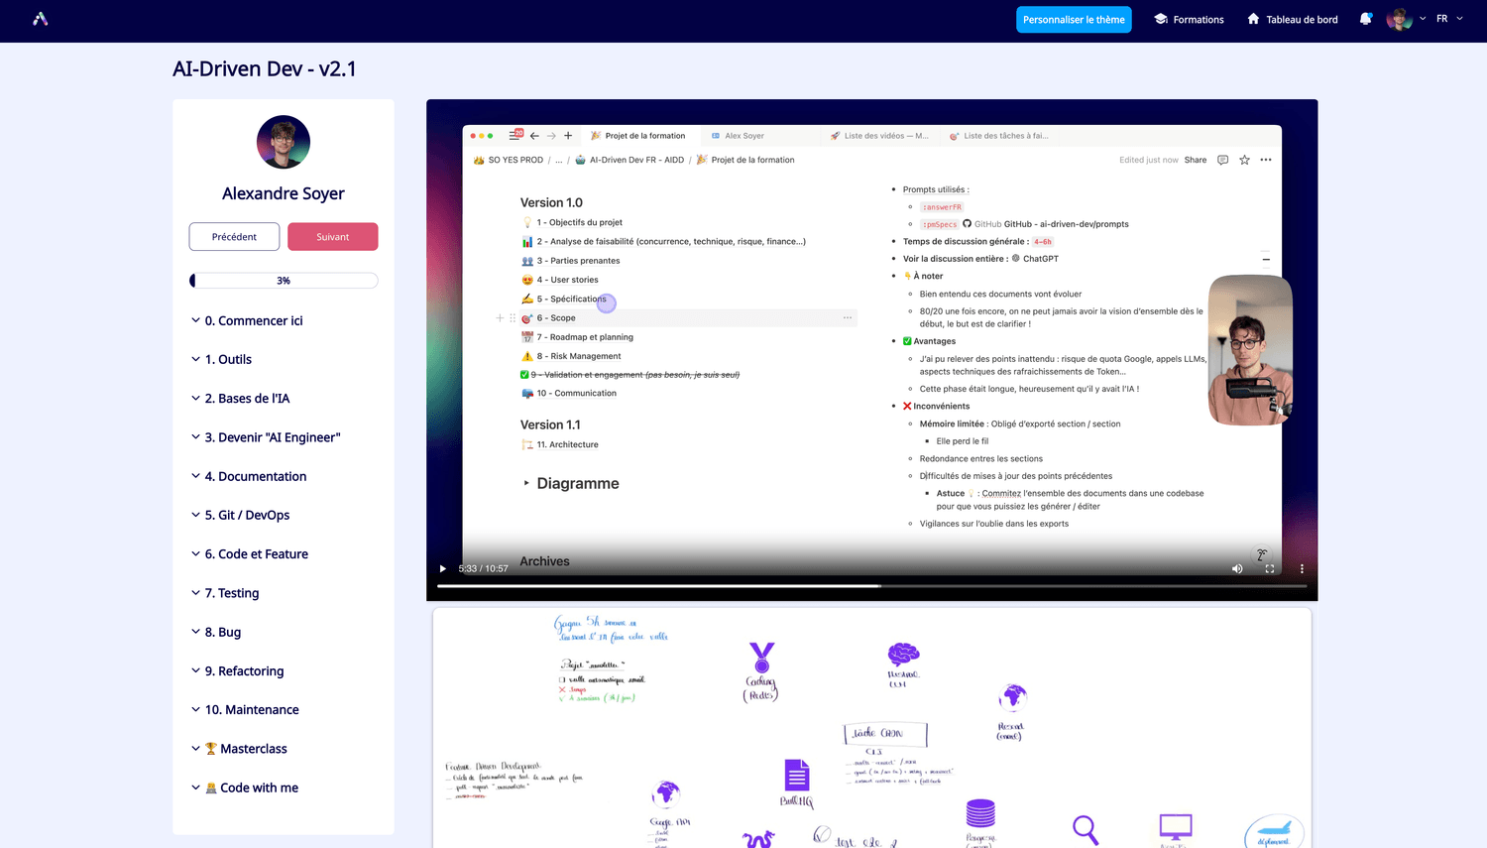Open the Formations page
The width and height of the screenshot is (1487, 848).
[1189, 20]
